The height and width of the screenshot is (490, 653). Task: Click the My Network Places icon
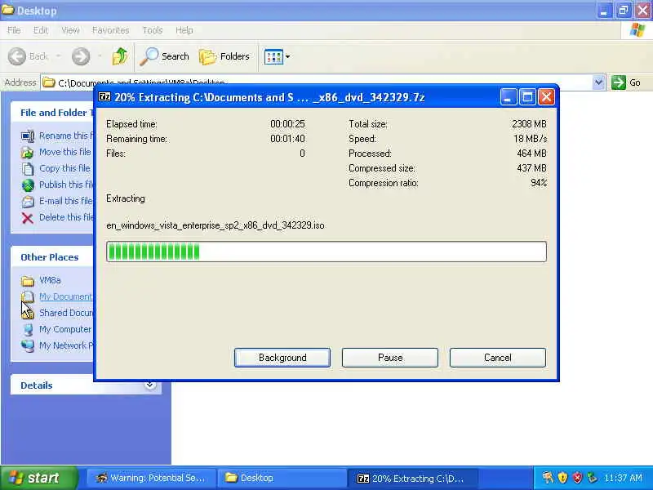(x=28, y=345)
